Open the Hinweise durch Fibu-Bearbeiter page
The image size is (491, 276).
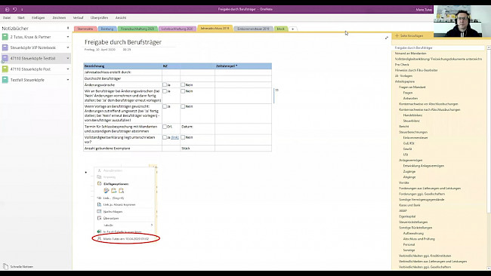click(x=416, y=70)
